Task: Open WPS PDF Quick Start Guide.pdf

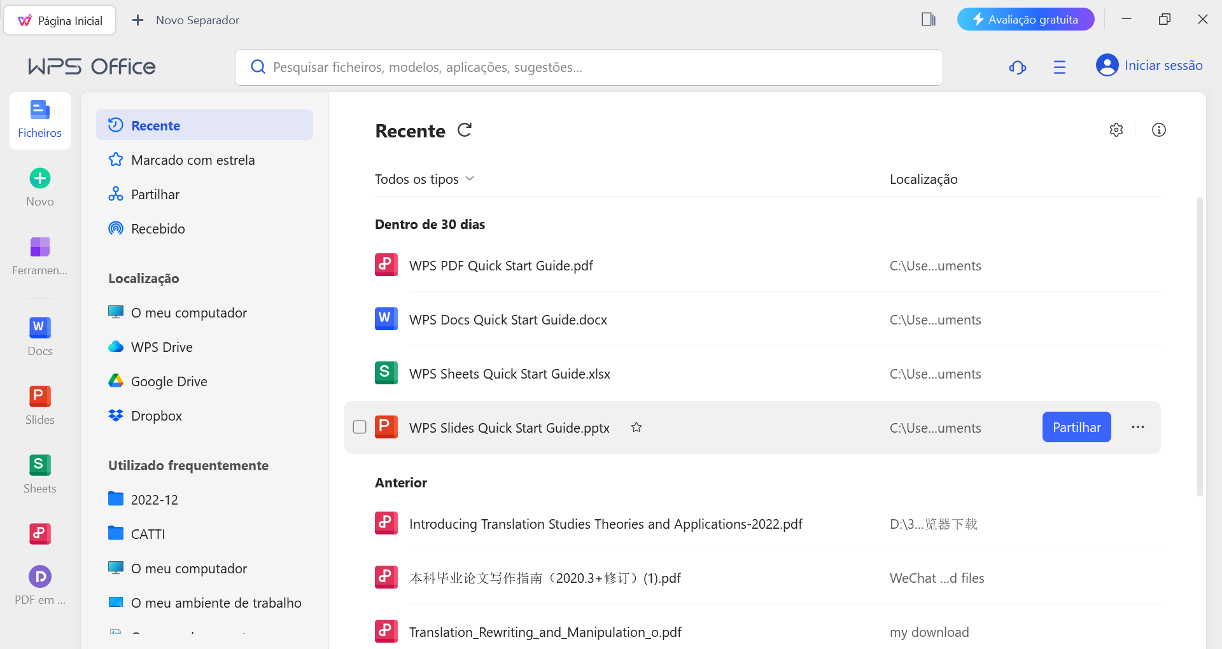Action: 501,265
